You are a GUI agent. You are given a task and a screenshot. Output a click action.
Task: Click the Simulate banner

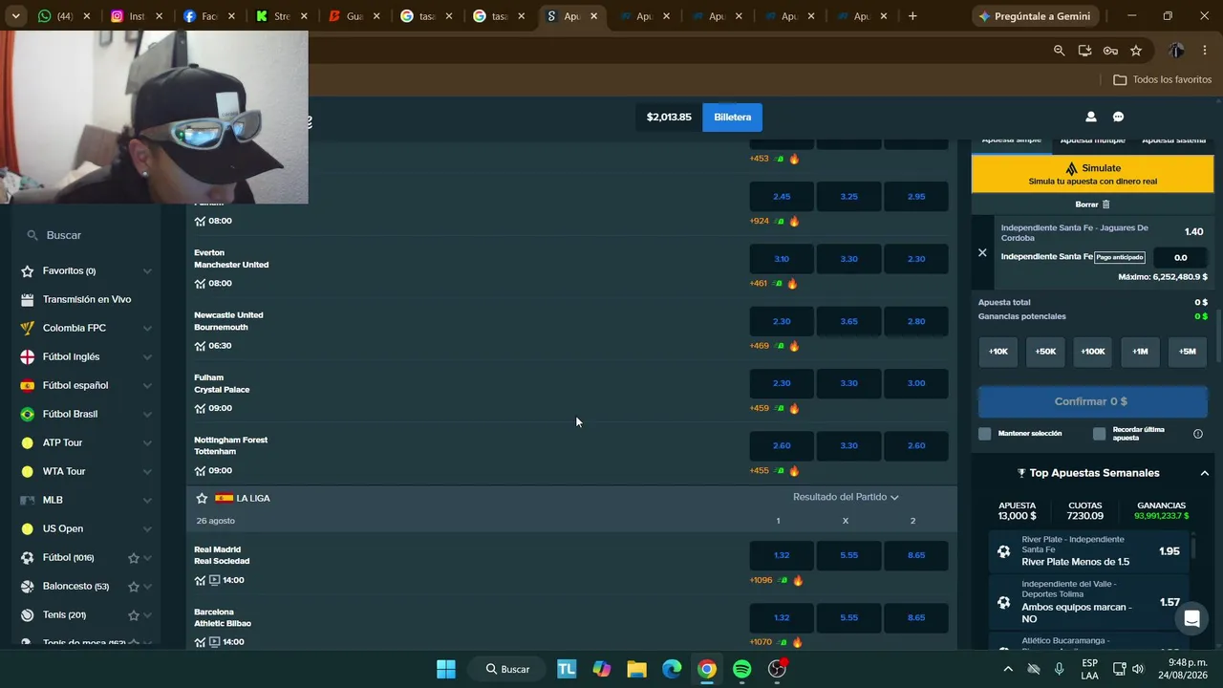(1093, 174)
